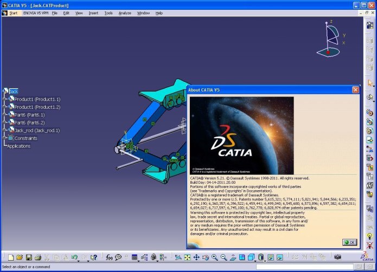377x272 pixels.
Task: Close the About CATIA V5 dialog
Action: click(355, 90)
